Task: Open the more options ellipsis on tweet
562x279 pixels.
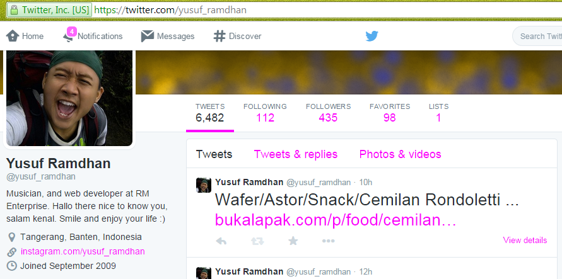Action: click(329, 241)
